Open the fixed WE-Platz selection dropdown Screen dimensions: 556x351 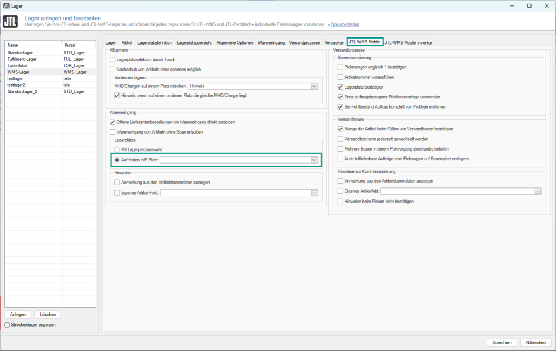313,160
